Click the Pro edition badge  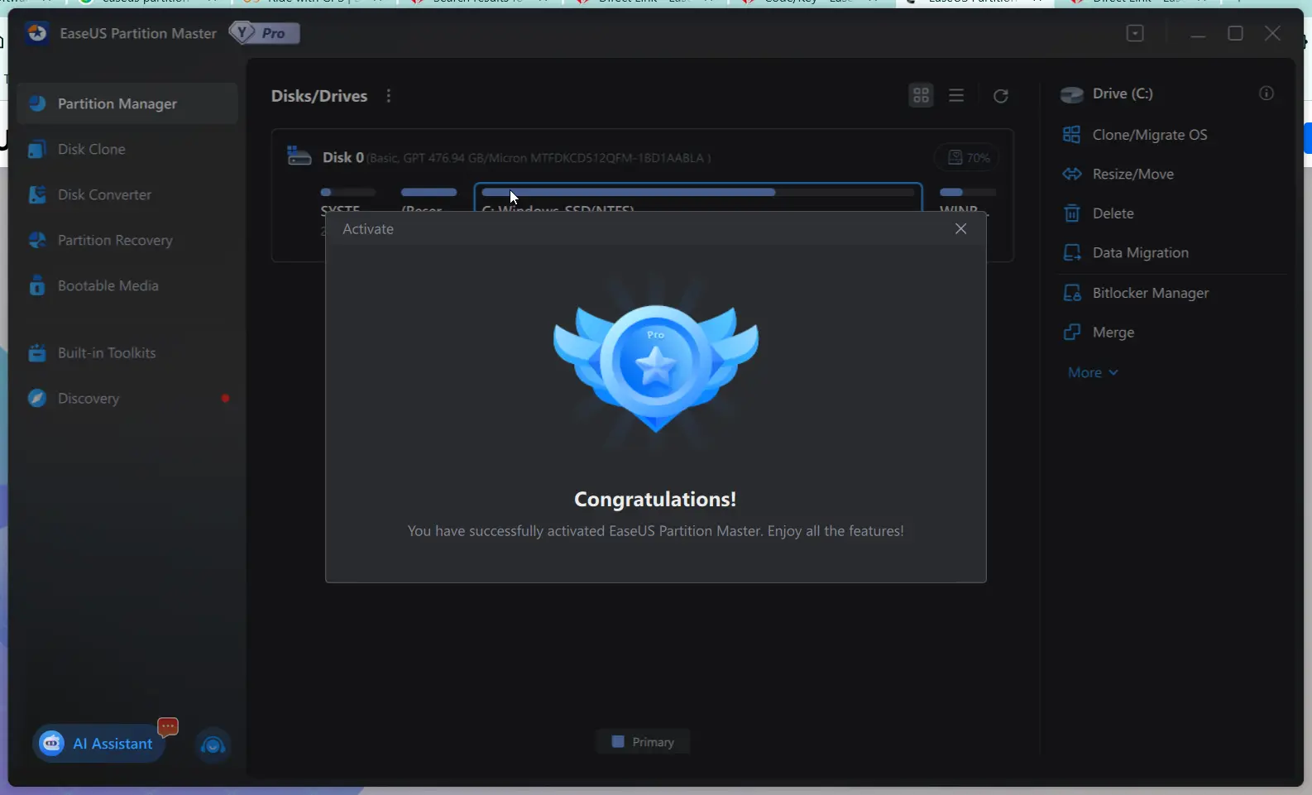(x=265, y=33)
